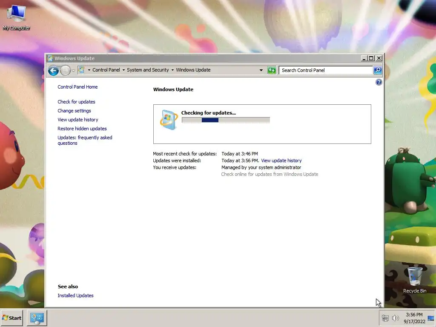Image resolution: width=436 pixels, height=327 pixels.
Task: Click the Windows Update heading text
Action: tap(173, 89)
